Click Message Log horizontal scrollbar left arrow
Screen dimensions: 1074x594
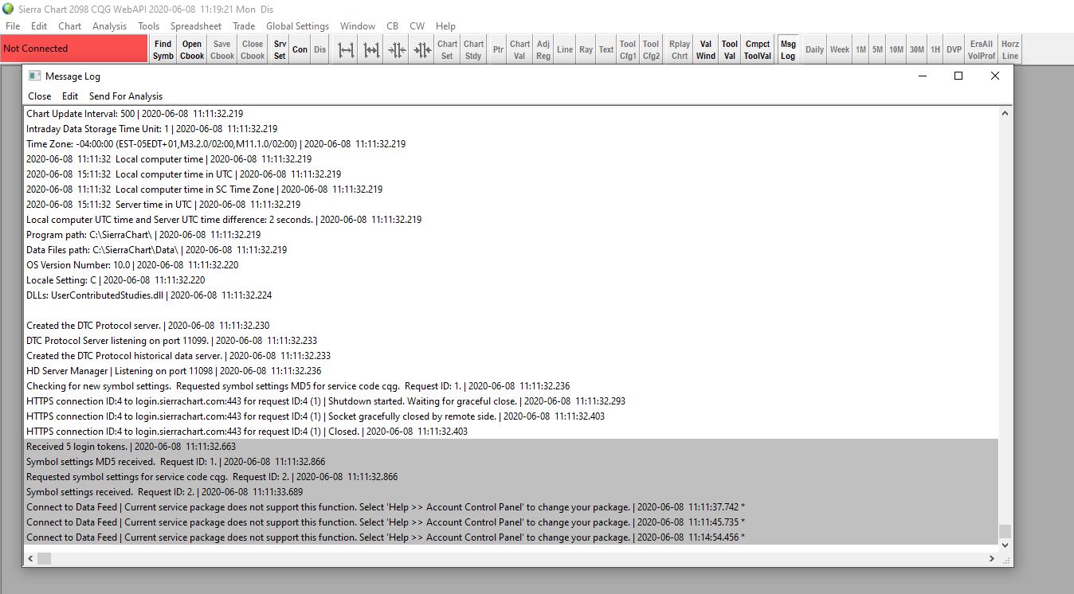tap(30, 560)
